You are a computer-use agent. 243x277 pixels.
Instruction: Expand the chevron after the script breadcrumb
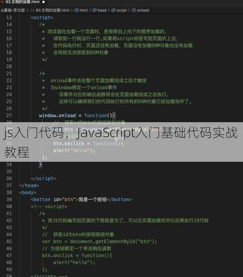point(129,10)
